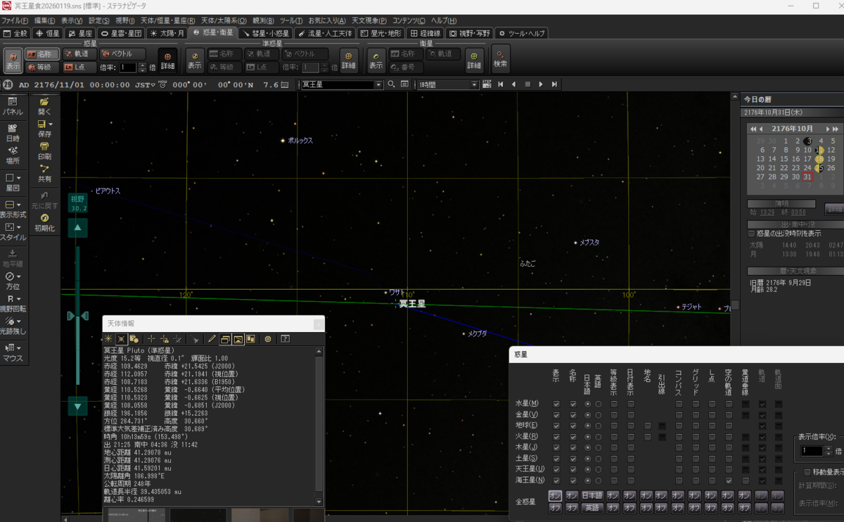844x522 pixels.
Task: Expand the 表示形式 display format dropdown
Action: pos(19,205)
